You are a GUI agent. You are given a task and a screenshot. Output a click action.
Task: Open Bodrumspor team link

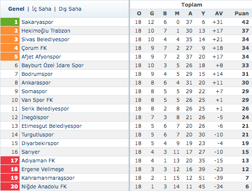pos(37,74)
